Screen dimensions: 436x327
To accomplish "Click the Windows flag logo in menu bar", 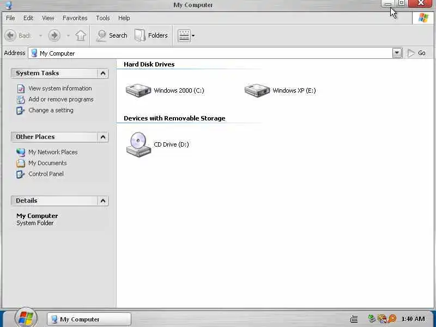I will (x=423, y=18).
